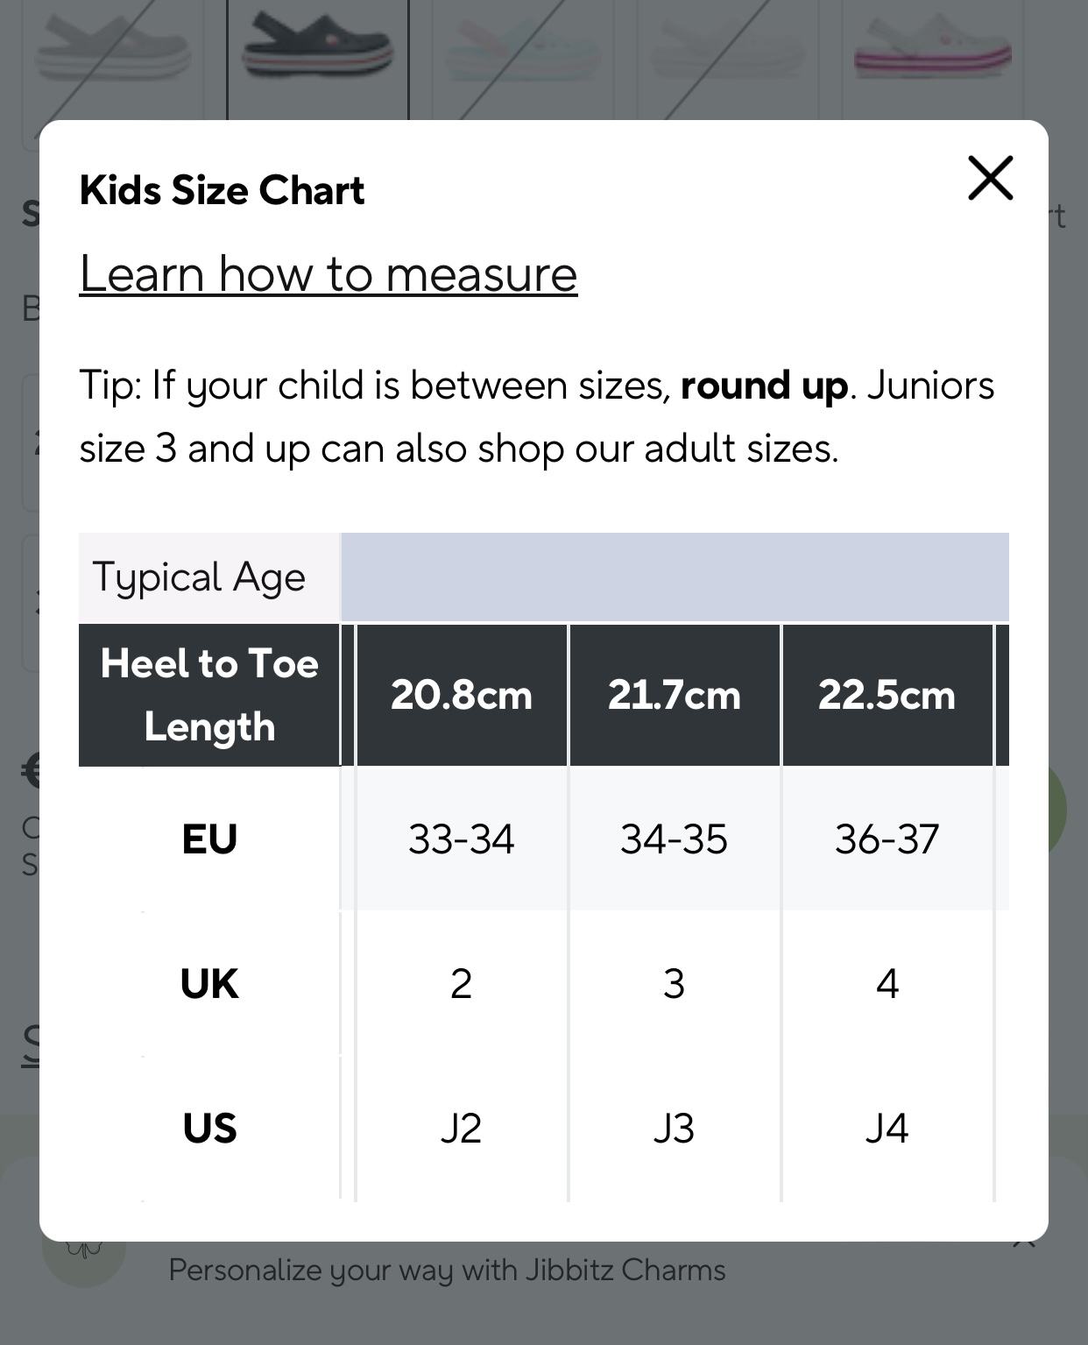Click the 22.5cm length column header
The image size is (1088, 1345).
887,695
